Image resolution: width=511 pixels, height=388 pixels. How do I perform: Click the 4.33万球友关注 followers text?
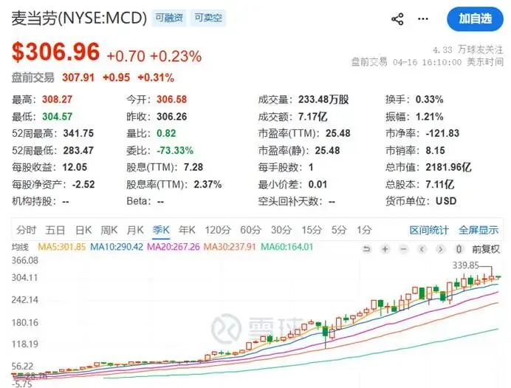click(x=468, y=50)
